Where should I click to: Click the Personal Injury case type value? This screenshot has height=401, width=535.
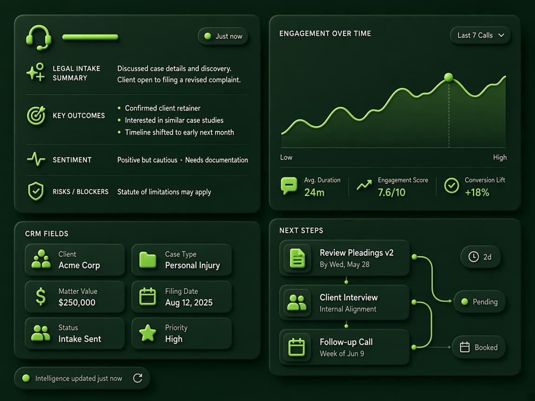coord(192,265)
